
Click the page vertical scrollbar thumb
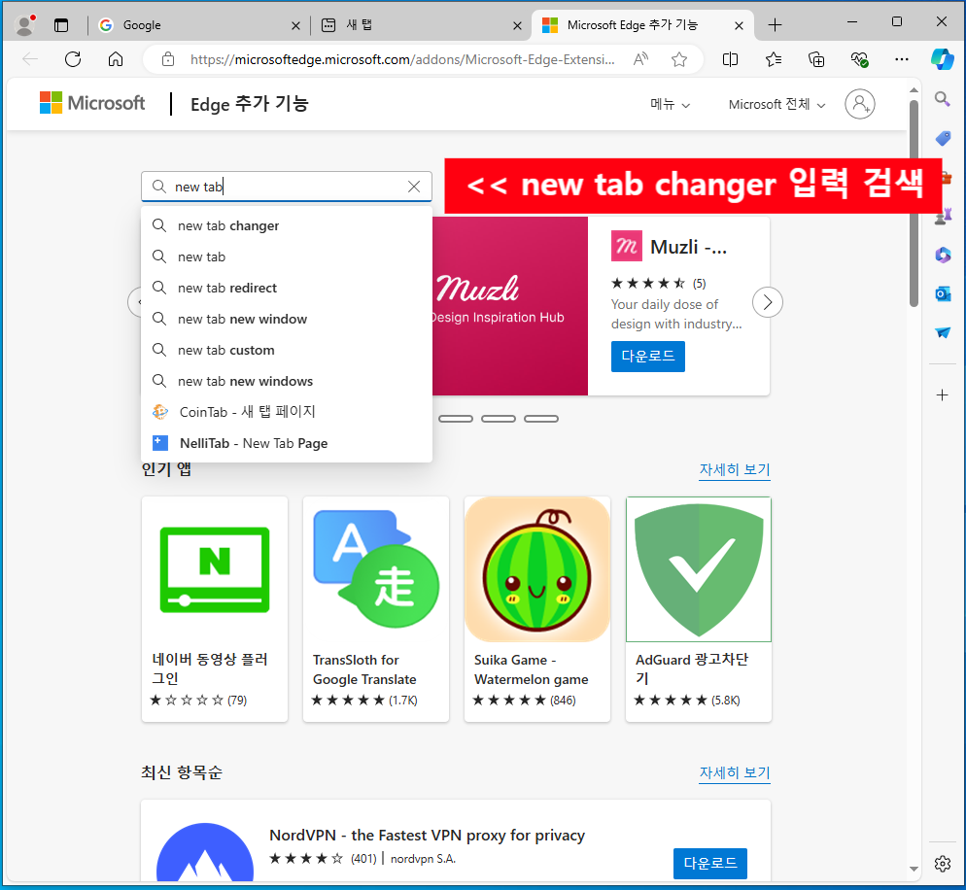[x=914, y=203]
